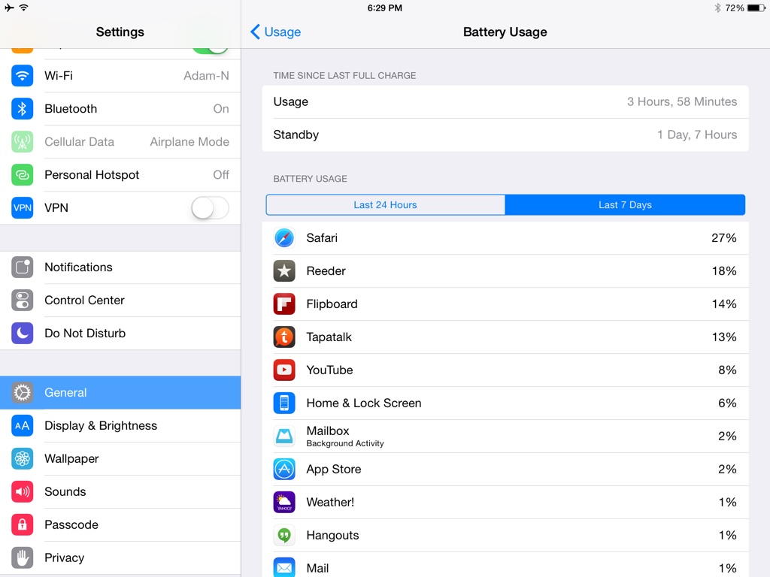Open Control Center settings label

coord(84,300)
